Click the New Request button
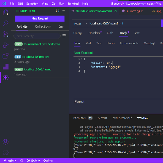This screenshot has width=163, height=163. [x=40, y=18]
